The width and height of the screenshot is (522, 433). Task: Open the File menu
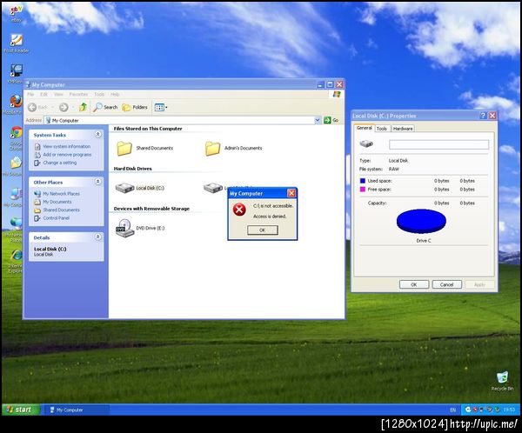click(x=30, y=95)
